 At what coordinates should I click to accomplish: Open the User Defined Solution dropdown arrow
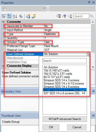[88, 54]
